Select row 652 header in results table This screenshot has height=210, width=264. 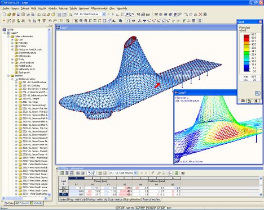[64, 188]
